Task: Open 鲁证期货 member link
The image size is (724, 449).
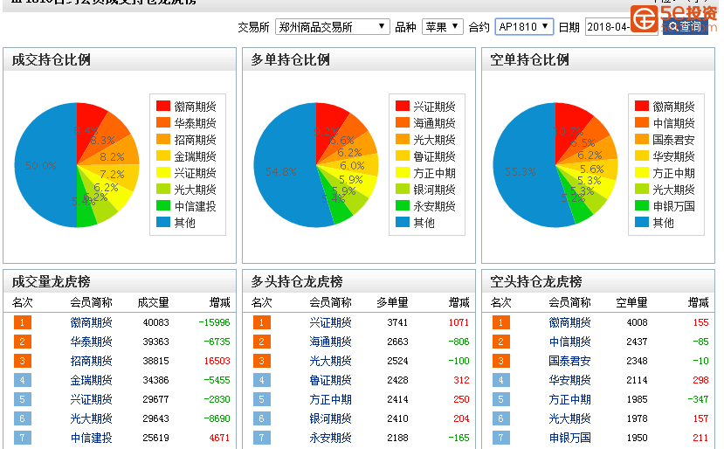Action: coord(330,380)
